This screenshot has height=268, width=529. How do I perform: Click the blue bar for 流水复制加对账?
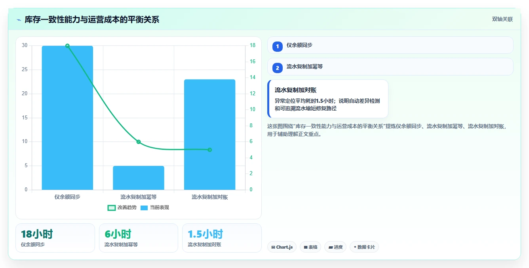[x=209, y=134]
